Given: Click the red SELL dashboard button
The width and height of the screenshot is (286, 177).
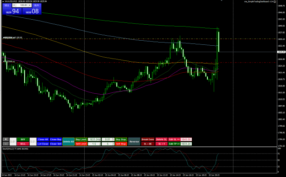Looking at the screenshot, I should (23, 144).
